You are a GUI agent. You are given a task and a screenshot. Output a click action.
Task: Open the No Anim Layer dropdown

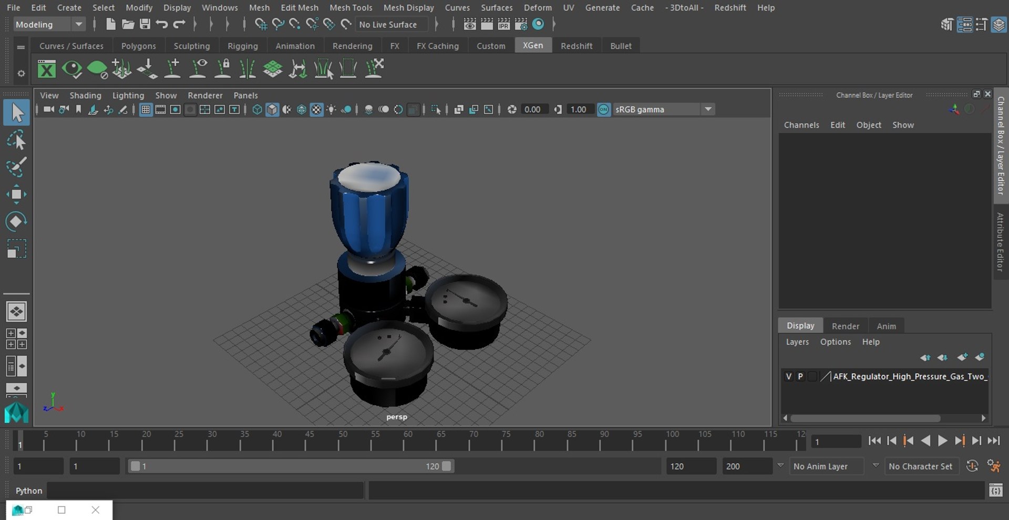click(x=827, y=466)
